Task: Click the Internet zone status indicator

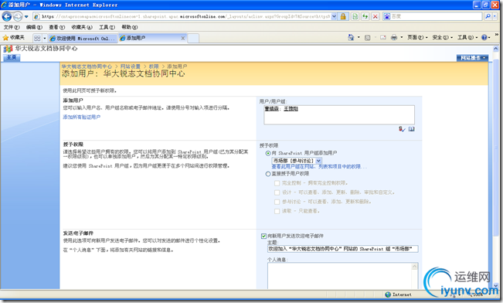Action: click(398, 294)
